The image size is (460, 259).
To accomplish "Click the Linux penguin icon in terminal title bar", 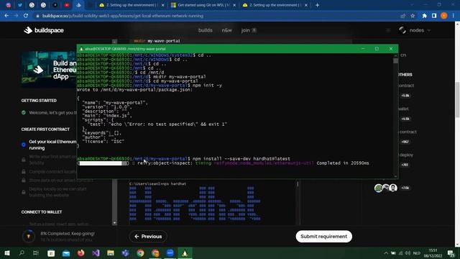I will [x=81, y=49].
